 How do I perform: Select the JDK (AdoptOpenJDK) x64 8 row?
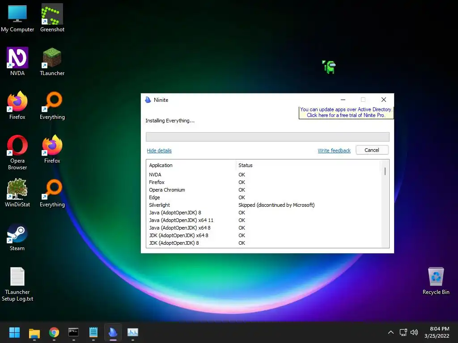[x=264, y=235]
